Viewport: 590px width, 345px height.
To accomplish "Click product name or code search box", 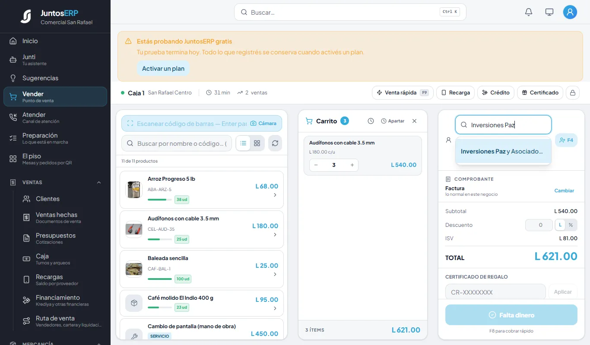I will click(177, 143).
